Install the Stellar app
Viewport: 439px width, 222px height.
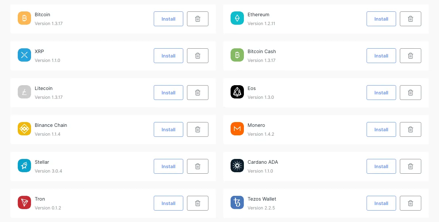coord(168,166)
